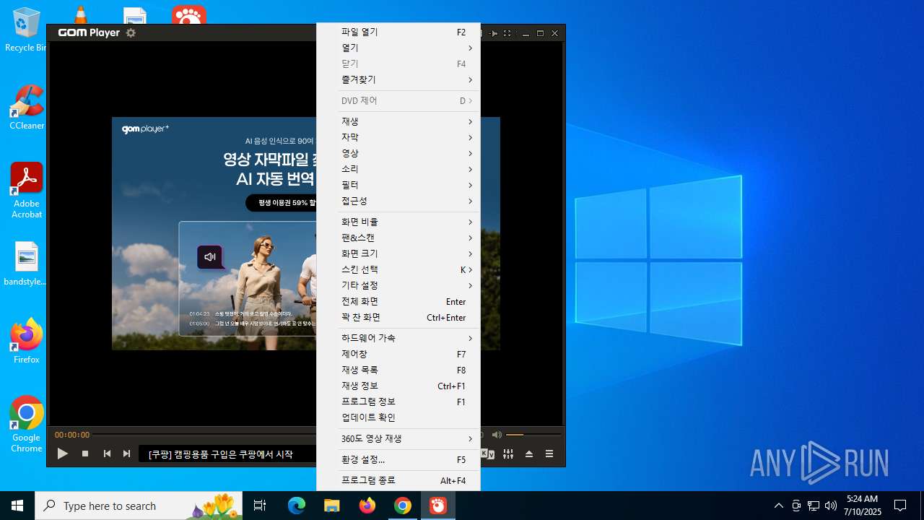924x520 pixels.
Task: Open Task View on taskbar
Action: click(260, 506)
